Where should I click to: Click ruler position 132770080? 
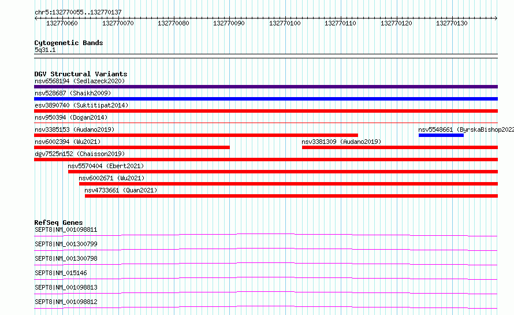173,23
